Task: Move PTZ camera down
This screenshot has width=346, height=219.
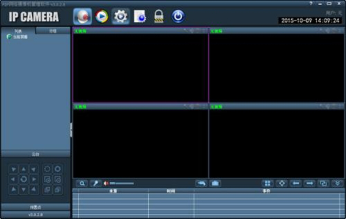Action: click(x=24, y=190)
